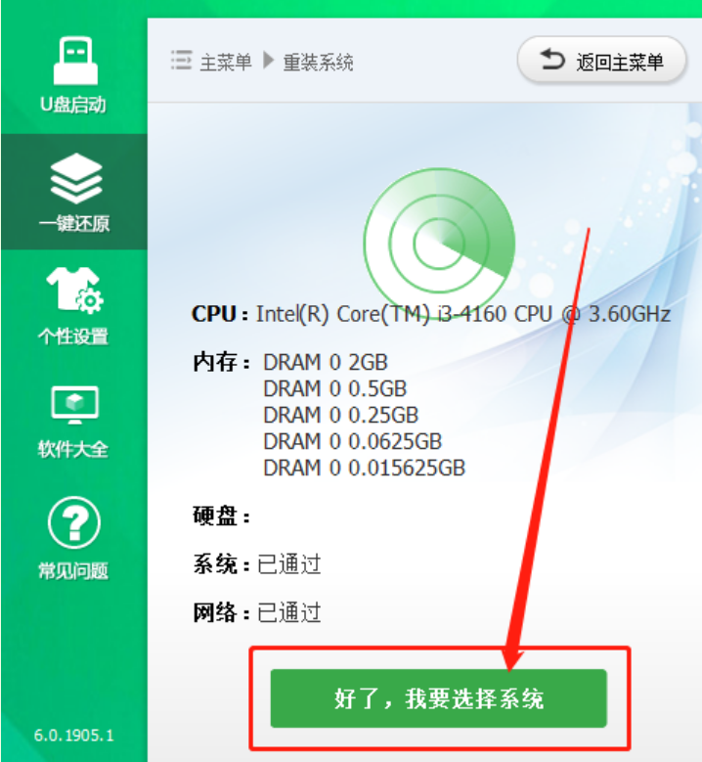This screenshot has width=702, height=762.
Task: Open the 软件大全 monitor icon
Action: (x=75, y=405)
